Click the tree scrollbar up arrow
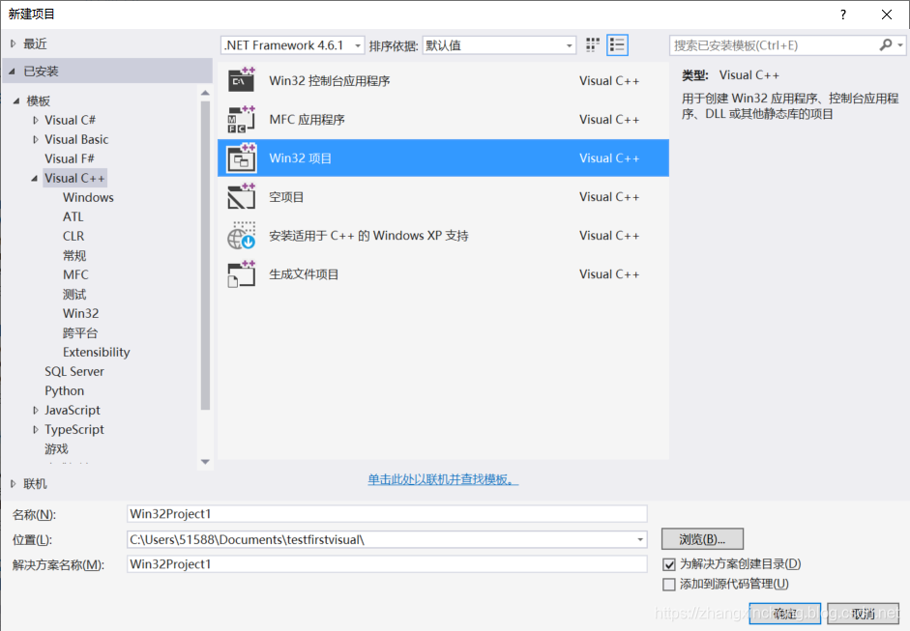Screen dimensions: 910x631 (205, 93)
